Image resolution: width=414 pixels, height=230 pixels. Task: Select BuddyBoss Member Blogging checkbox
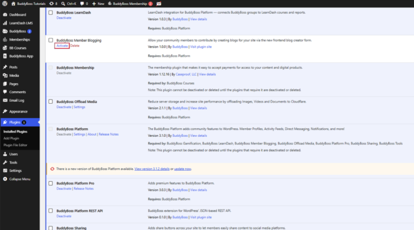pyautogui.click(x=51, y=40)
